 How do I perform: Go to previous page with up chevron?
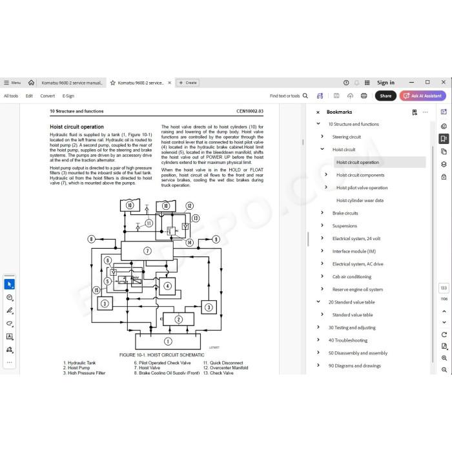[444, 311]
